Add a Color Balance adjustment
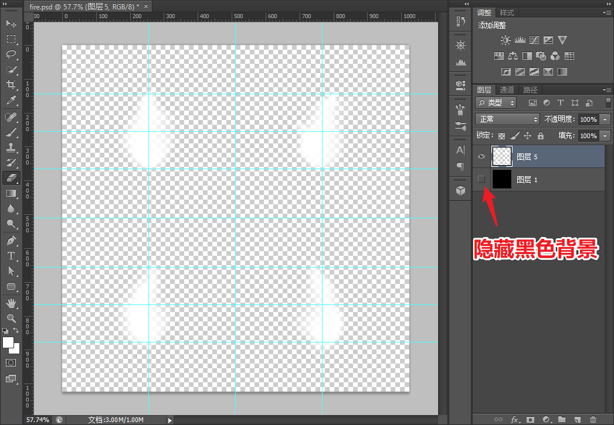The image size is (614, 425). pyautogui.click(x=513, y=56)
